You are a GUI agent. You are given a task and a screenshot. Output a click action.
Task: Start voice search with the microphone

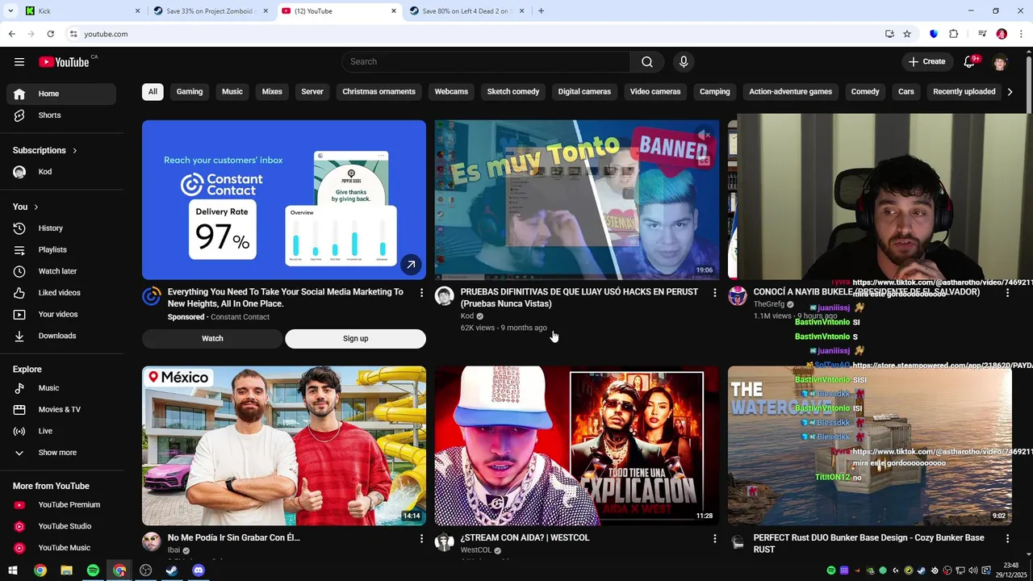tap(684, 62)
